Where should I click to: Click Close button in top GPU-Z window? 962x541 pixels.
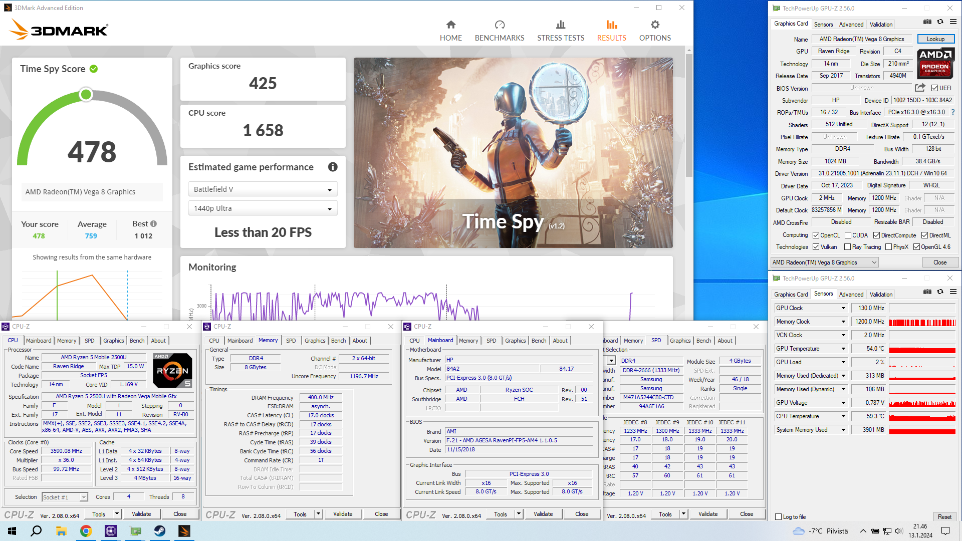tap(940, 262)
